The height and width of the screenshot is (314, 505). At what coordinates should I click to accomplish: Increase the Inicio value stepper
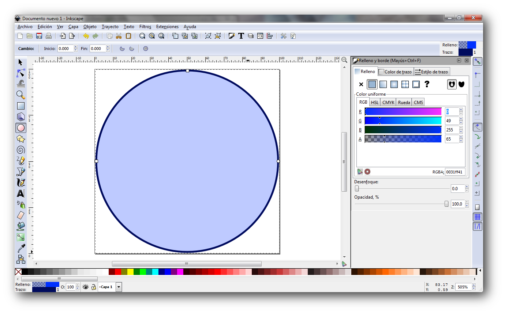click(x=76, y=47)
